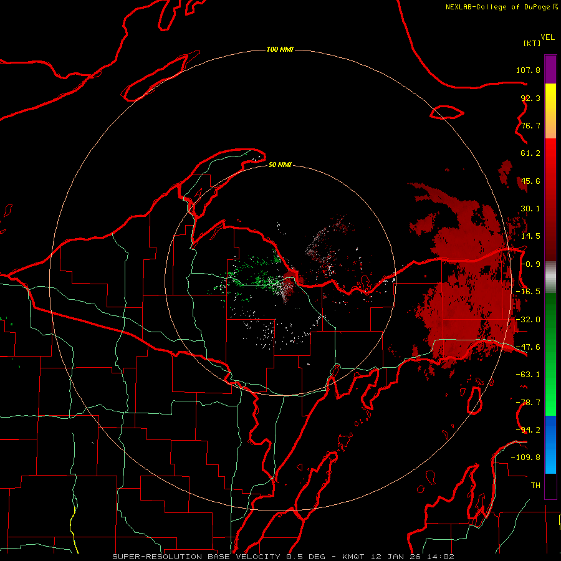Click the purple segment of color bar
This screenshot has height=561, width=561.
pyautogui.click(x=550, y=69)
